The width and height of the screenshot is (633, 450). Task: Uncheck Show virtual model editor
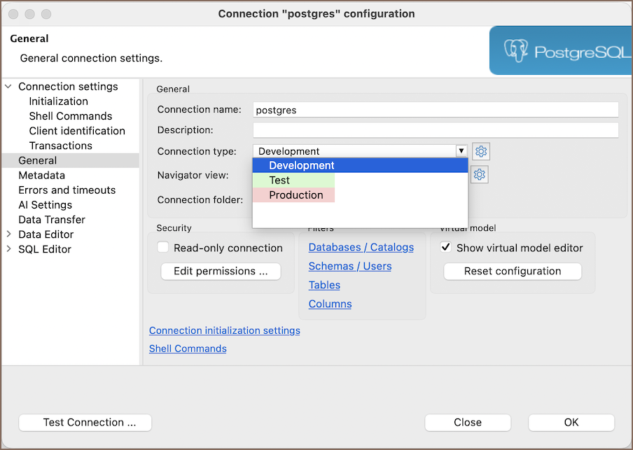coord(445,248)
